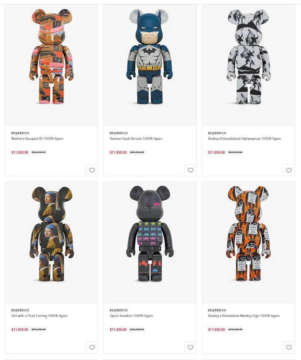Open Banksy x Brandalism Monkey Sign title
The image size is (301, 360).
point(243,316)
